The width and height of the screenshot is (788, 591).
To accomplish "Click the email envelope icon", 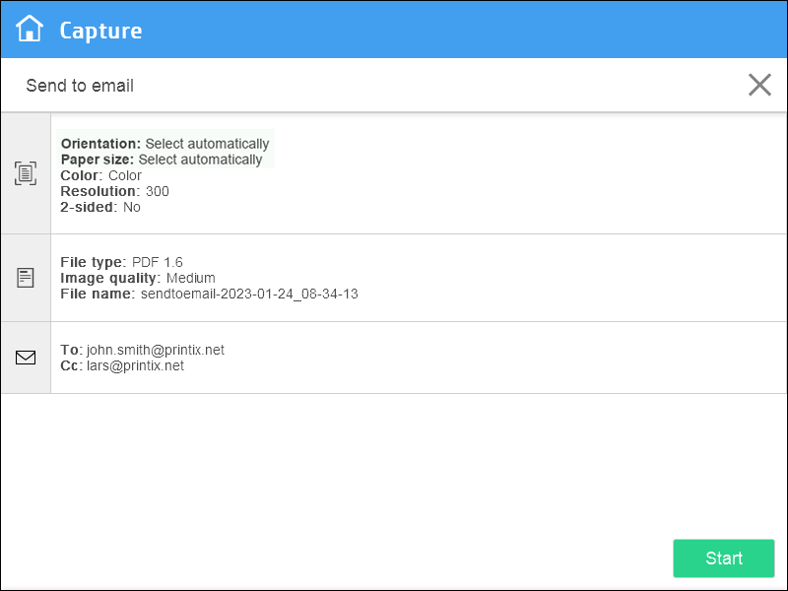I will tap(26, 358).
